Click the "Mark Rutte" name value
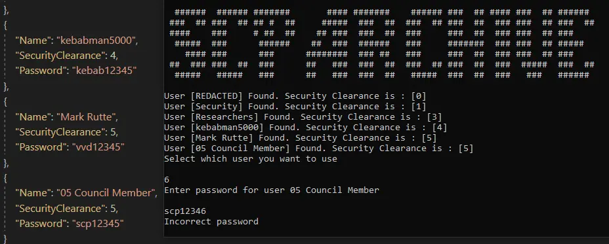The width and height of the screenshot is (609, 244). [87, 116]
